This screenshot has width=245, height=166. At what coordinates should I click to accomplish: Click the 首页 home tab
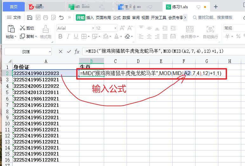pos(14,7)
